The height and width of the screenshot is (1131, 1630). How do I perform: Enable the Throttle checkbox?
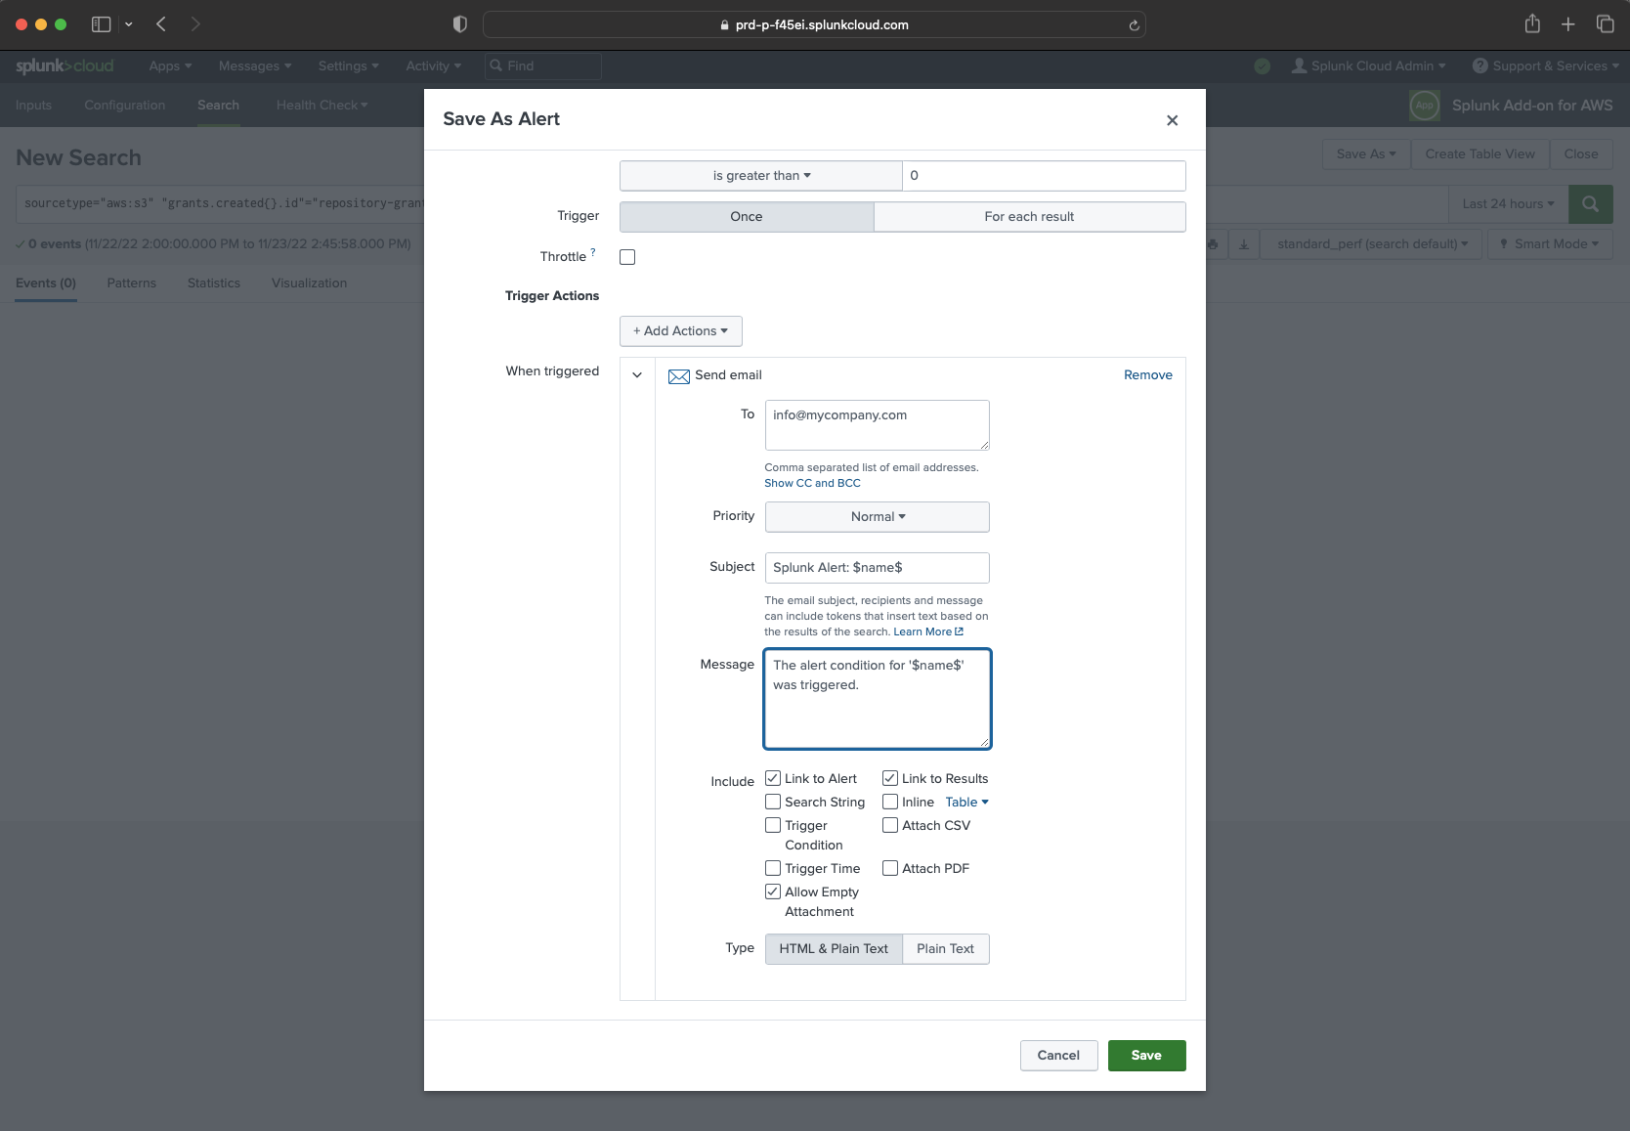627,257
